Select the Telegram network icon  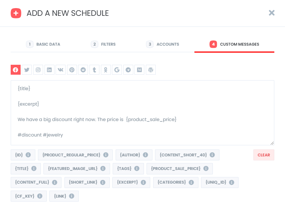click(x=128, y=70)
